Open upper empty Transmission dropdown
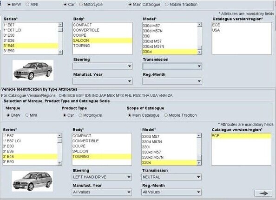The image size is (276, 200). tap(172, 66)
